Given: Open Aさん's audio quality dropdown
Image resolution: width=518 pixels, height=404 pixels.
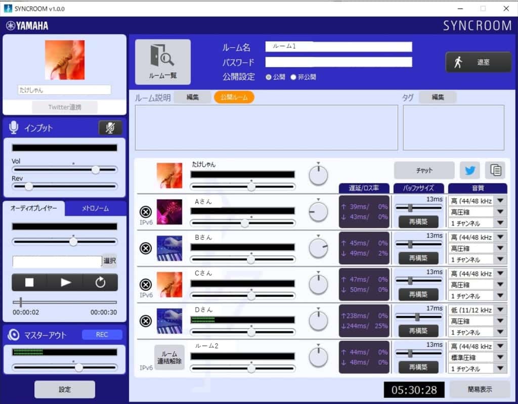Looking at the screenshot, I should tap(478, 201).
